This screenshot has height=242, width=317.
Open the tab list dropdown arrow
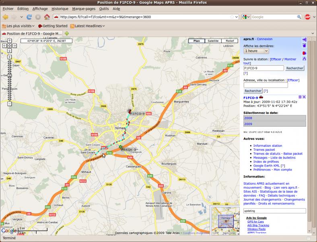click(313, 33)
